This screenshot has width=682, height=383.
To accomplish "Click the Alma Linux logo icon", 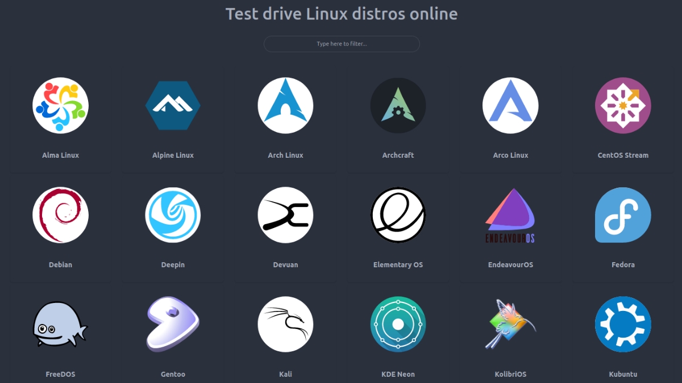I will click(60, 106).
